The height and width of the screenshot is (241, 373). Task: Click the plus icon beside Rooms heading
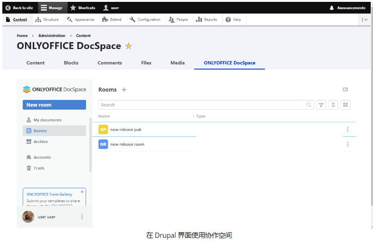tap(124, 90)
